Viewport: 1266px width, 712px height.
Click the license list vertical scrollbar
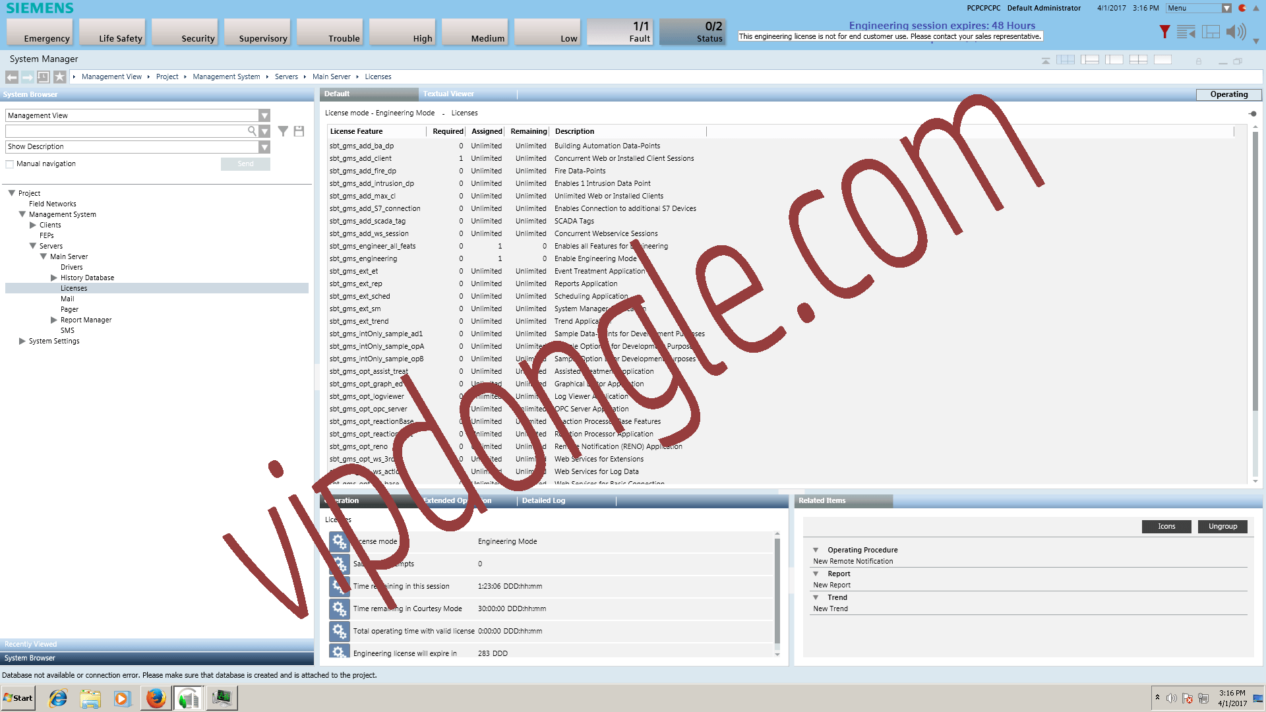[x=1255, y=270]
